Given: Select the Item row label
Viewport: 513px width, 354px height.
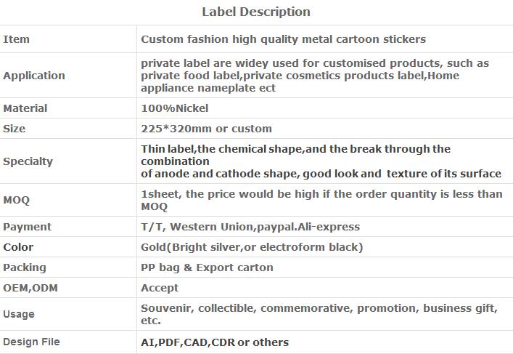Looking at the screenshot, I should coord(17,39).
